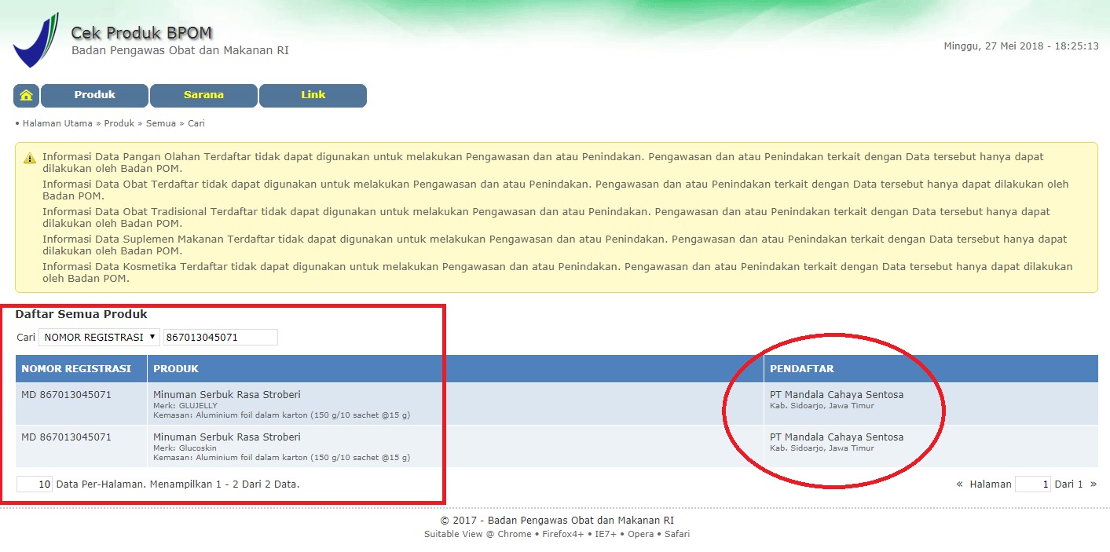Click the product name above Merk: GLUJELLY

pyautogui.click(x=227, y=394)
